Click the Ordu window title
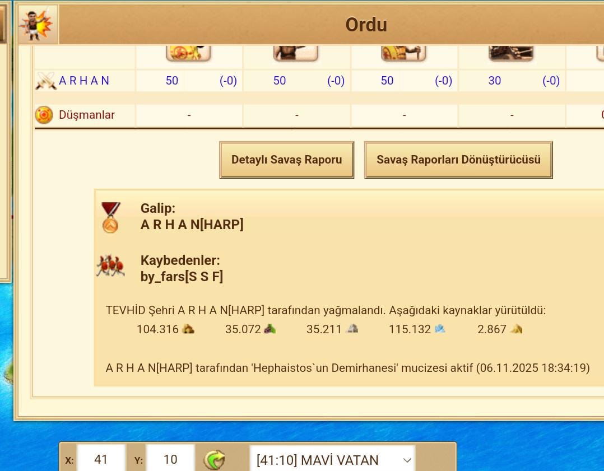604x471 pixels. tap(366, 25)
